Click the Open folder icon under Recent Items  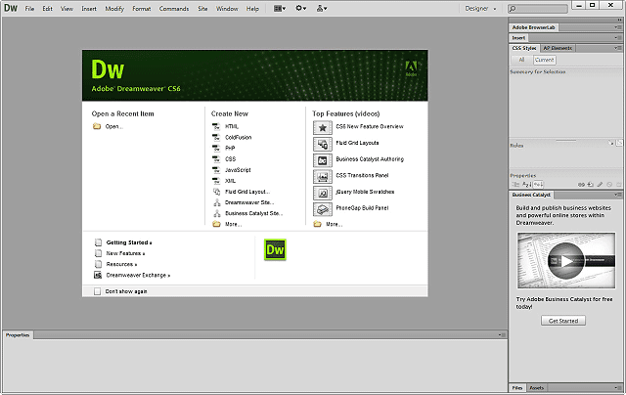(97, 126)
